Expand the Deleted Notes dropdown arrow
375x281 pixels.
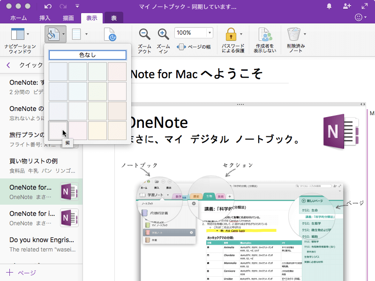305,34
